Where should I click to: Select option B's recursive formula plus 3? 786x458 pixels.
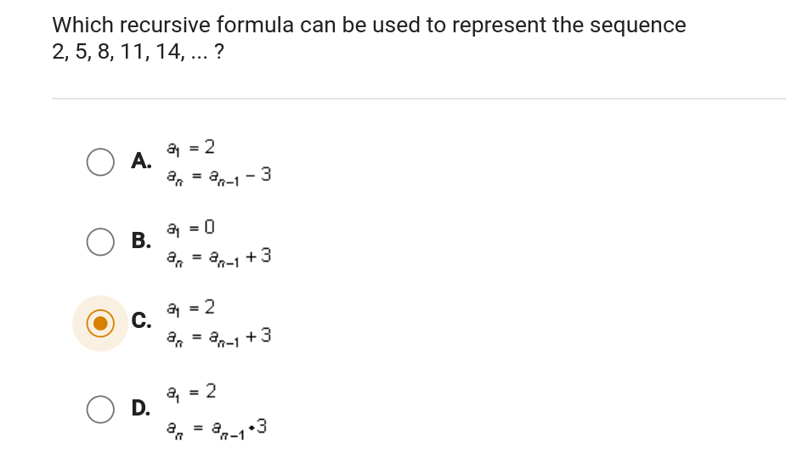(219, 257)
